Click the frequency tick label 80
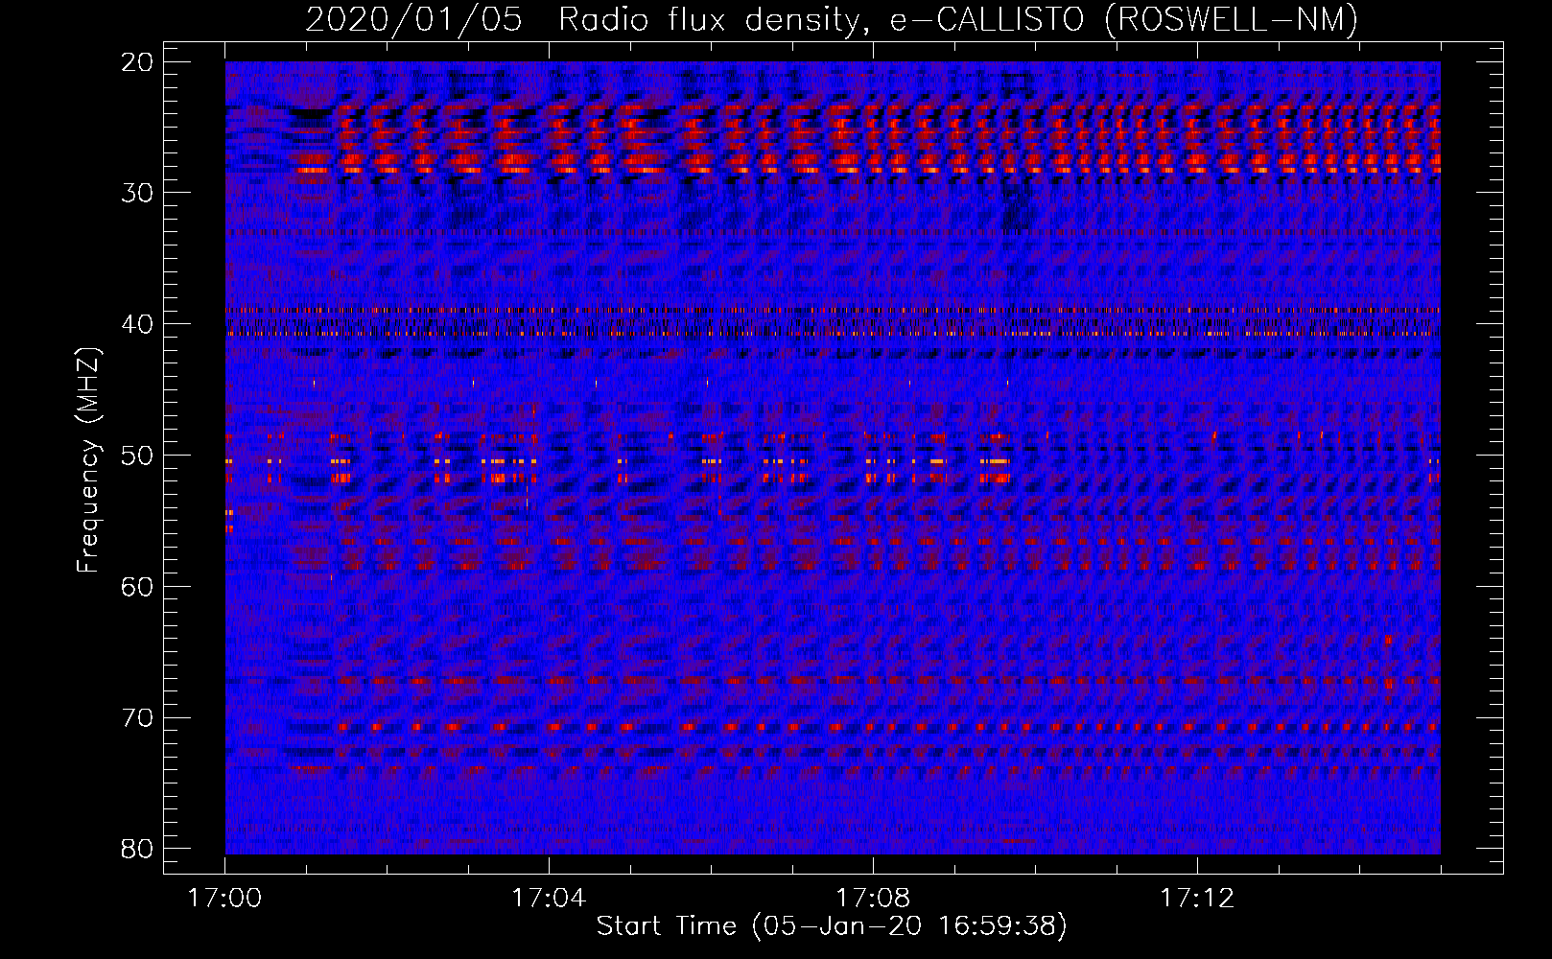Screen dimensions: 1552x959 coord(138,849)
